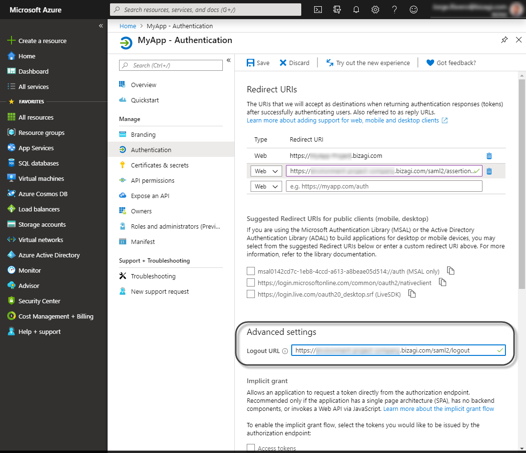Screen dimensions: 526x453
Task: Click the Logout URL input field
Action: (398, 350)
